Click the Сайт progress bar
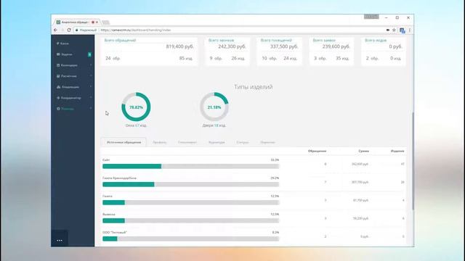The height and width of the screenshot is (261, 465). pyautogui.click(x=190, y=166)
